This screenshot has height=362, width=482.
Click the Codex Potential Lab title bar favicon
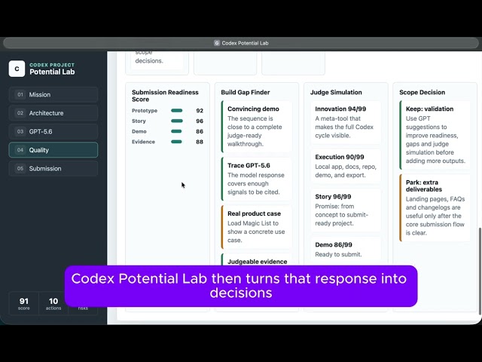[217, 43]
